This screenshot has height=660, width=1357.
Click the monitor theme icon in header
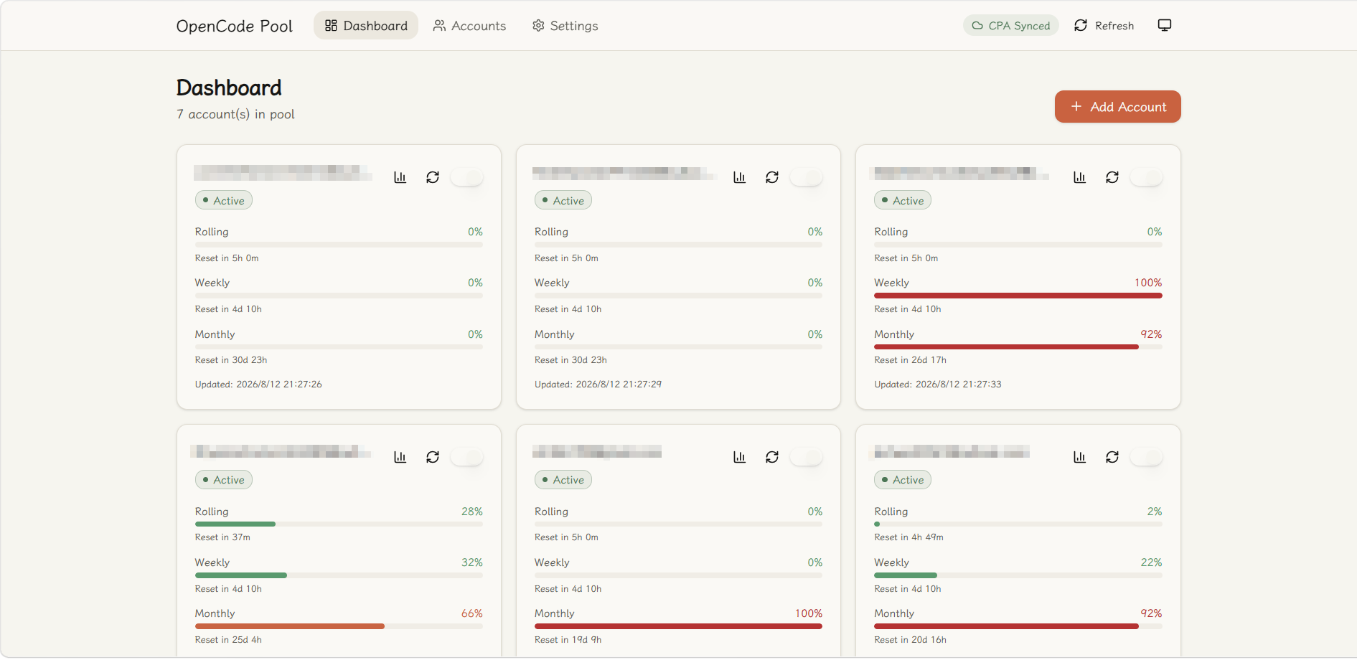click(1165, 26)
